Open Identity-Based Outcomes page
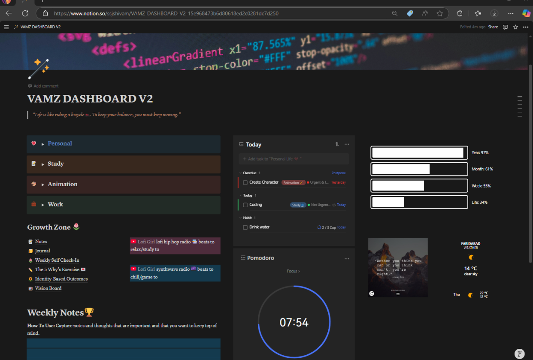 (x=61, y=279)
